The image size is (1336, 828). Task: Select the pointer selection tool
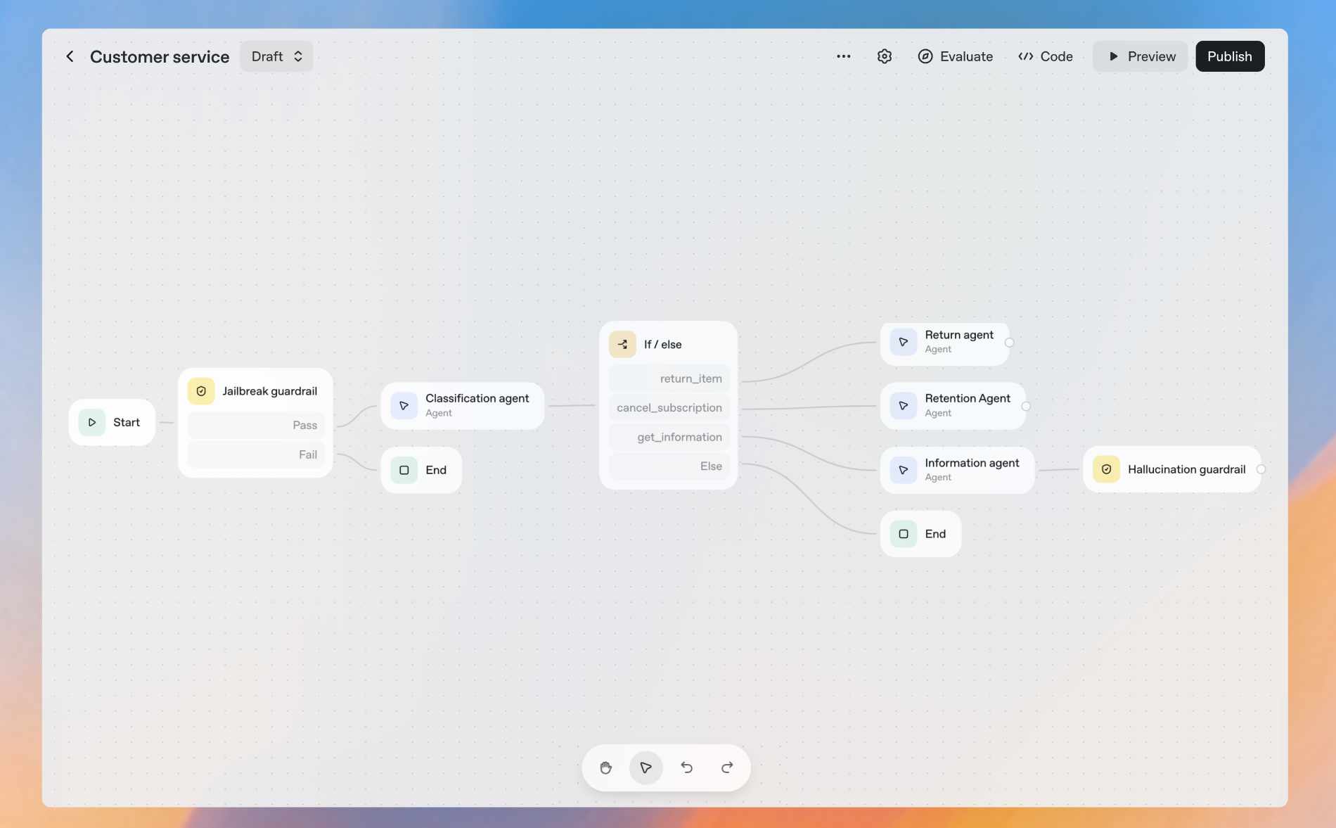click(x=645, y=768)
